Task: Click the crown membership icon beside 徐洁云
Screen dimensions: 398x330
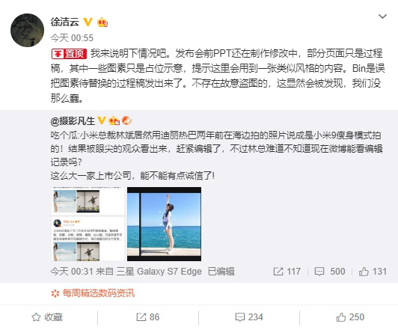Action: (102, 22)
